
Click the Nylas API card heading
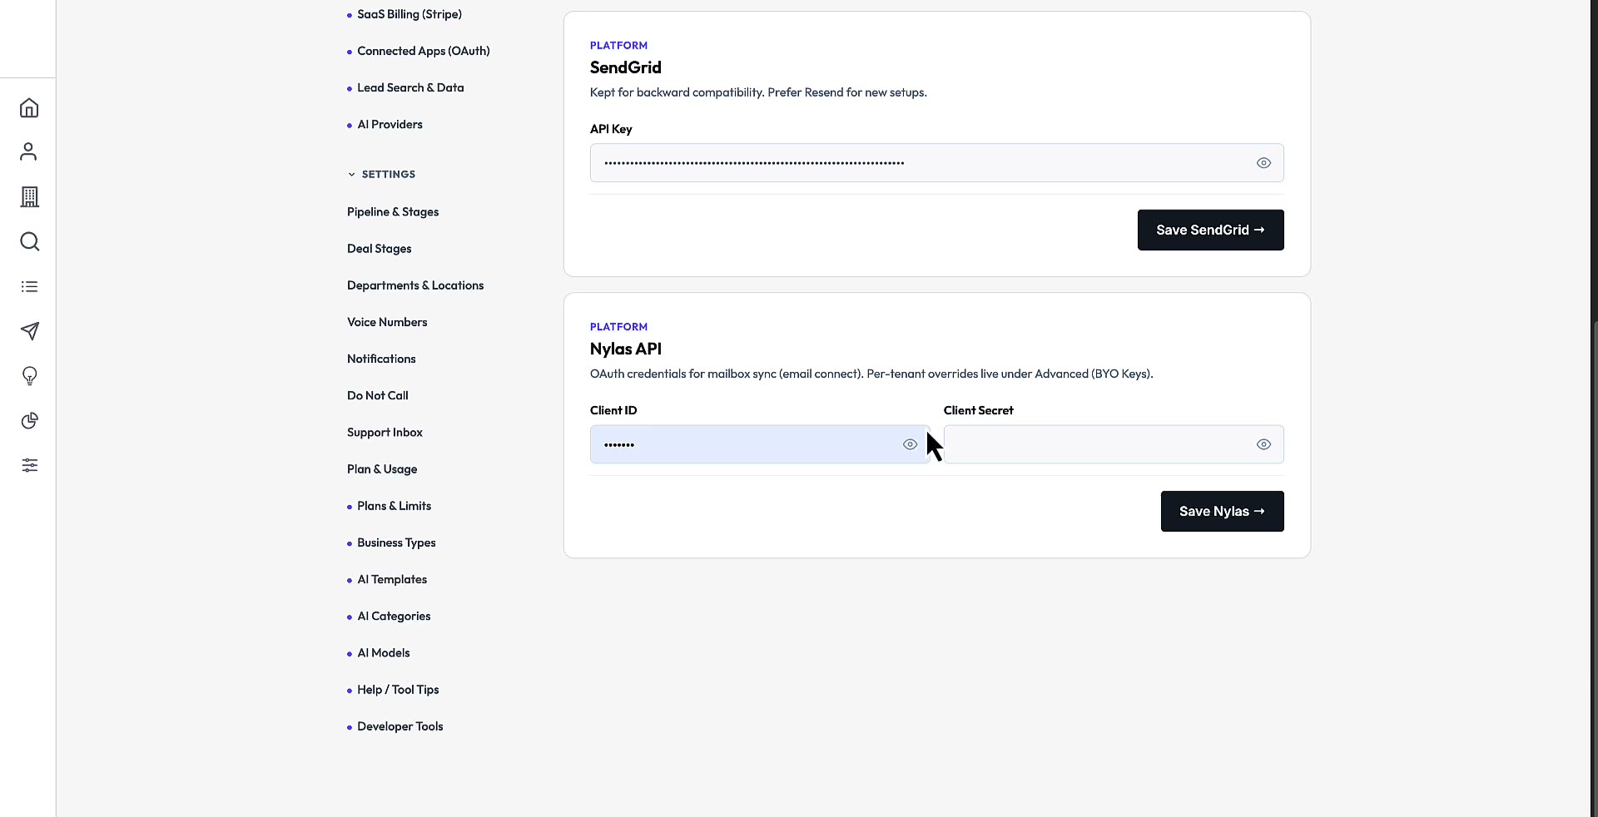(x=626, y=349)
